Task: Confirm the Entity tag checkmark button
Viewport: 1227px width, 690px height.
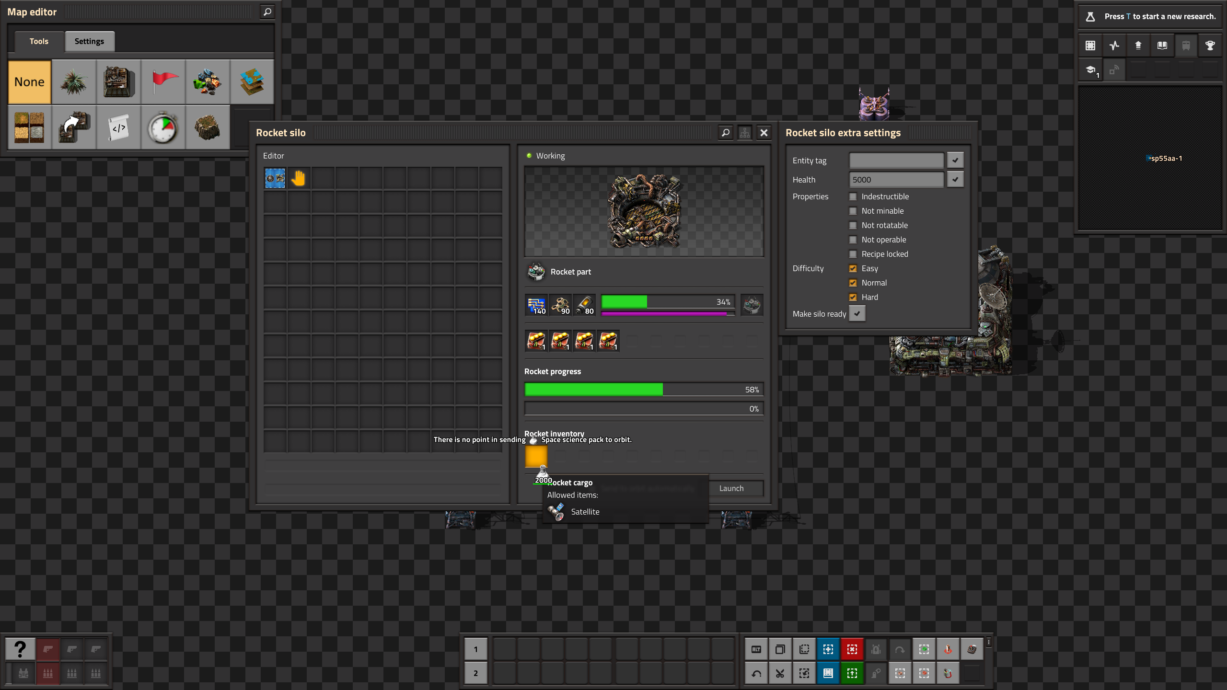Action: tap(955, 160)
